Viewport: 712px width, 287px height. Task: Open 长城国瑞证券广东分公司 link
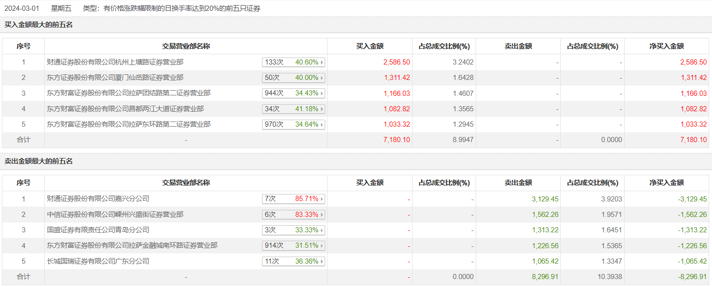coord(98,261)
